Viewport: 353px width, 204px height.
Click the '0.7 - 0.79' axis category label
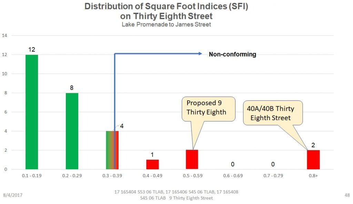[x=273, y=176]
